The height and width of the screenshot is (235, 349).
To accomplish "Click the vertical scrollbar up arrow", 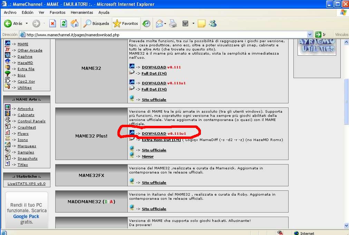I will pyautogui.click(x=346, y=42).
